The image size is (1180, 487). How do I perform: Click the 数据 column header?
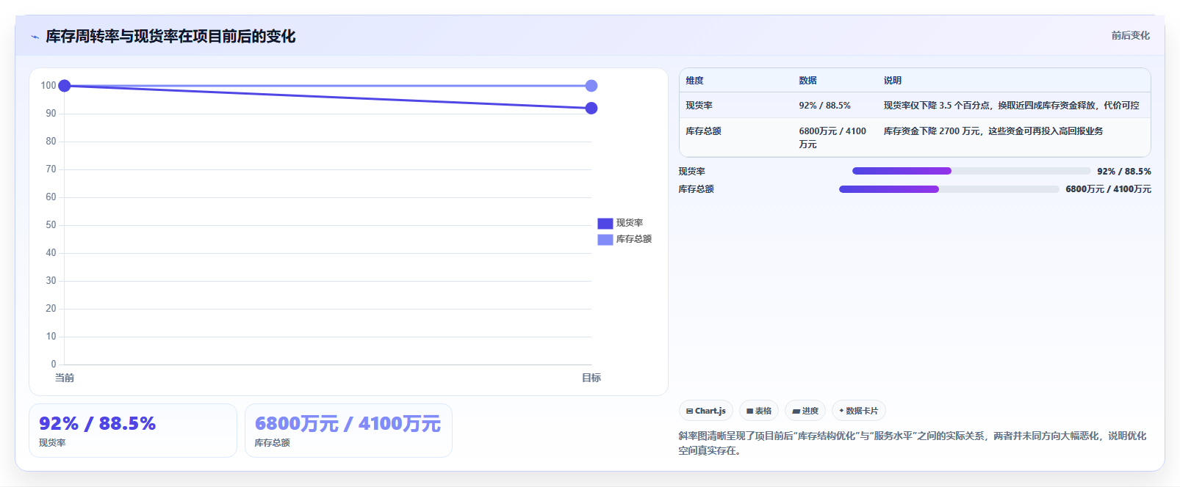(807, 81)
